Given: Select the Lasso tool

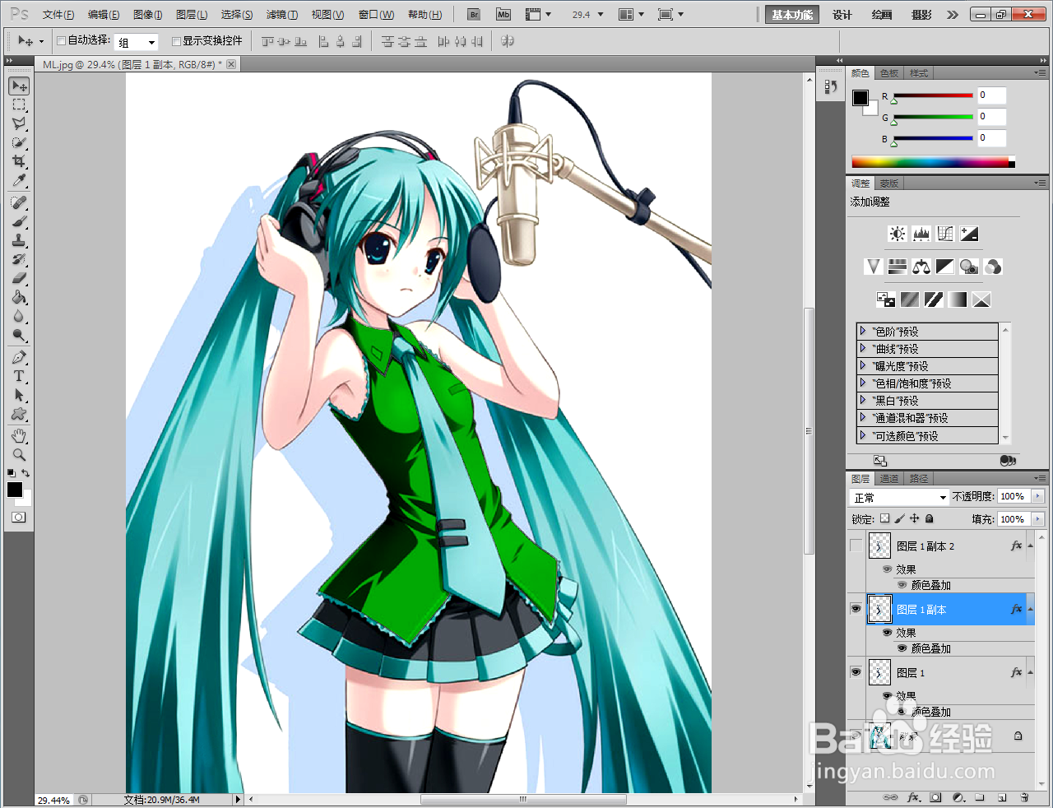Looking at the screenshot, I should pos(19,123).
